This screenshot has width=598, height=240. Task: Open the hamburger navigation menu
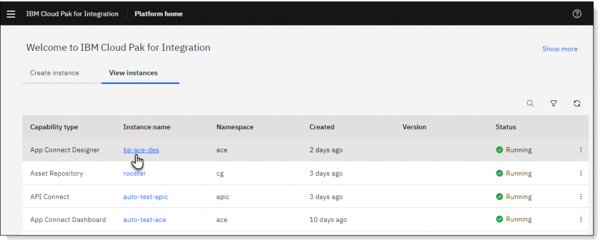tap(11, 14)
